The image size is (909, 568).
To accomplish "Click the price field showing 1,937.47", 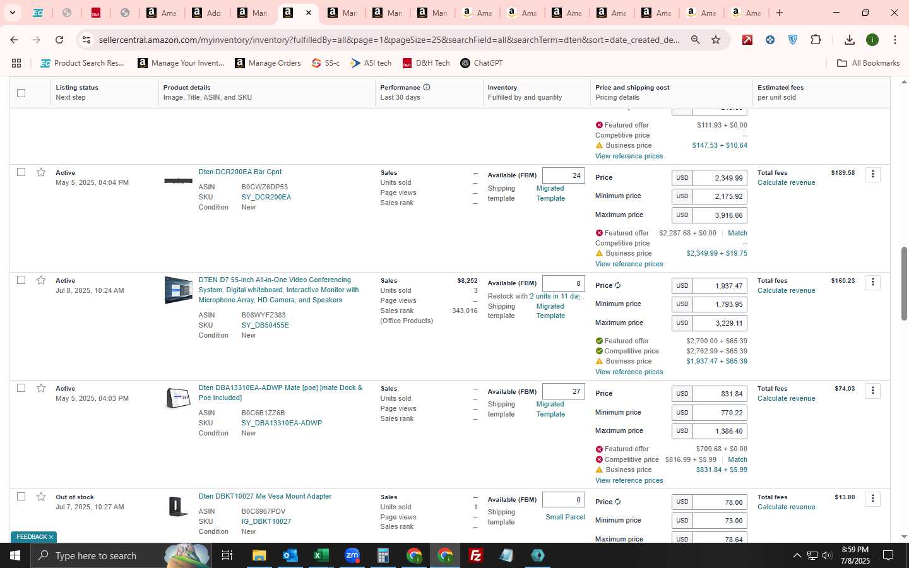I will [720, 286].
